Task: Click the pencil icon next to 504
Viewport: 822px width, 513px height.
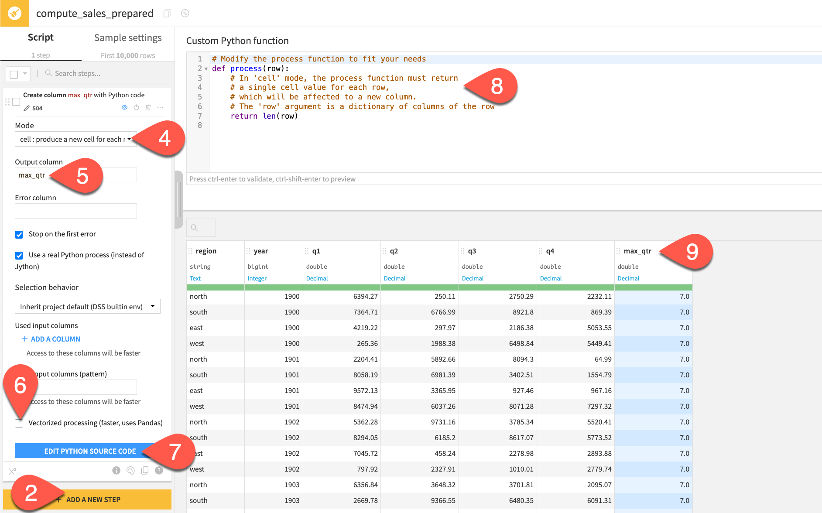Action: pos(27,108)
